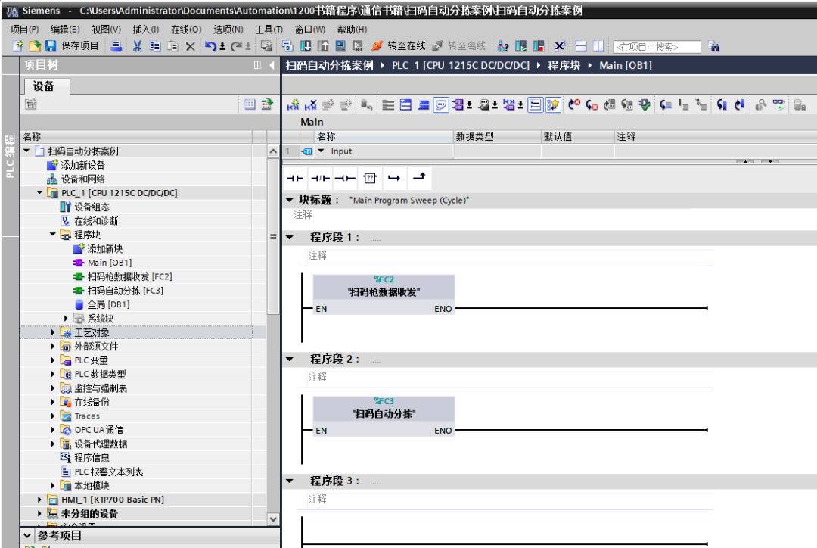Click the cut scissors icon
Viewport: 817px width, 548px height.
click(x=137, y=46)
